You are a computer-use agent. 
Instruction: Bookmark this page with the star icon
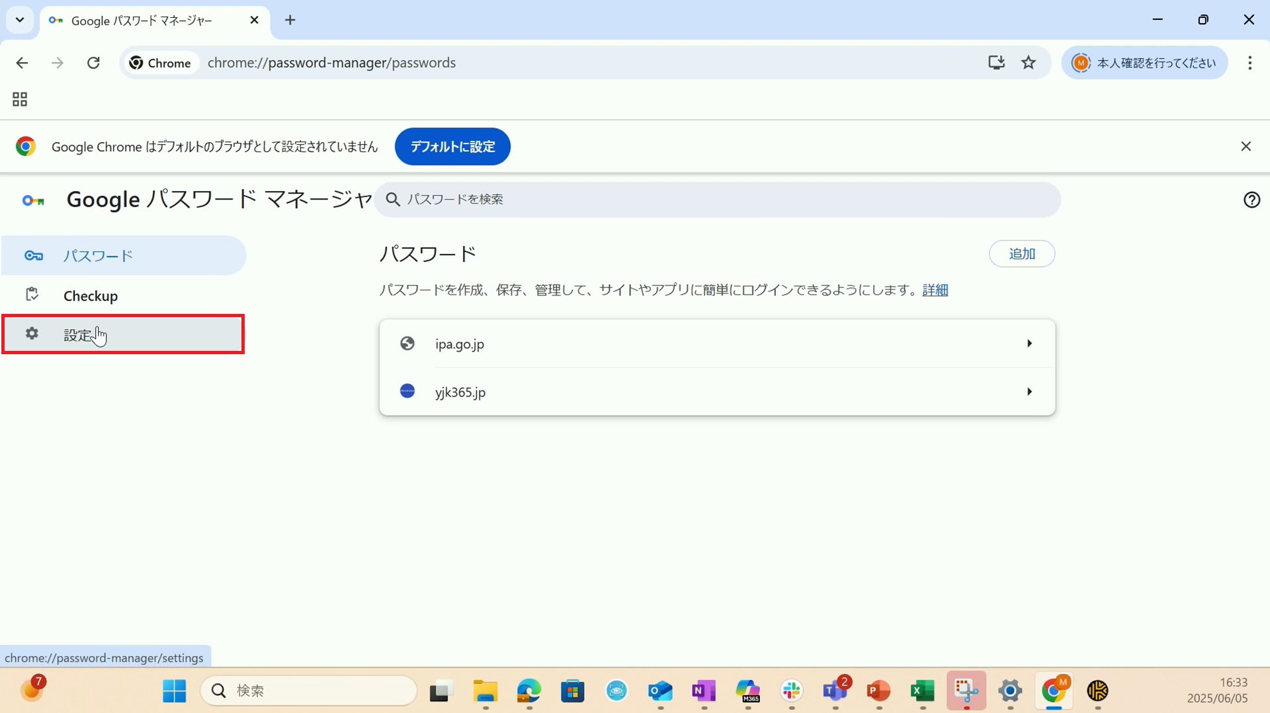1029,63
